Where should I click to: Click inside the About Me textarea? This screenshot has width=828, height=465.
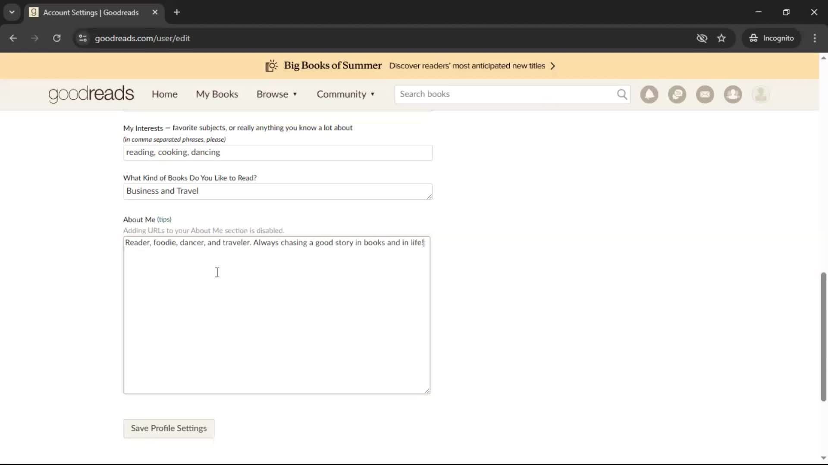point(277,315)
